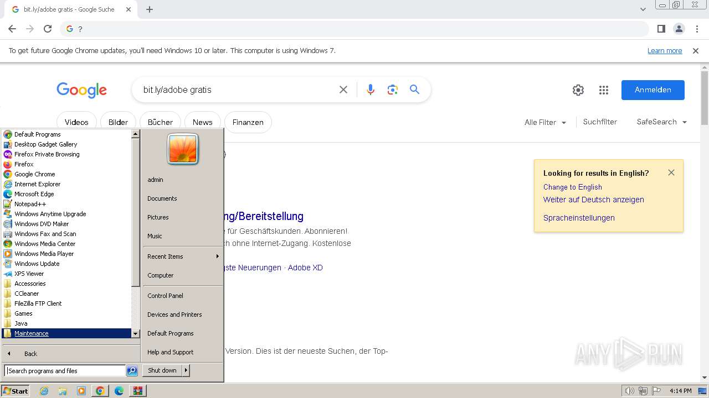Open the Google apps grid
This screenshot has height=398, width=709.
click(604, 90)
